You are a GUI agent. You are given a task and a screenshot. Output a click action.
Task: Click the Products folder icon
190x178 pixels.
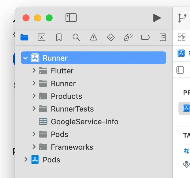[43, 96]
